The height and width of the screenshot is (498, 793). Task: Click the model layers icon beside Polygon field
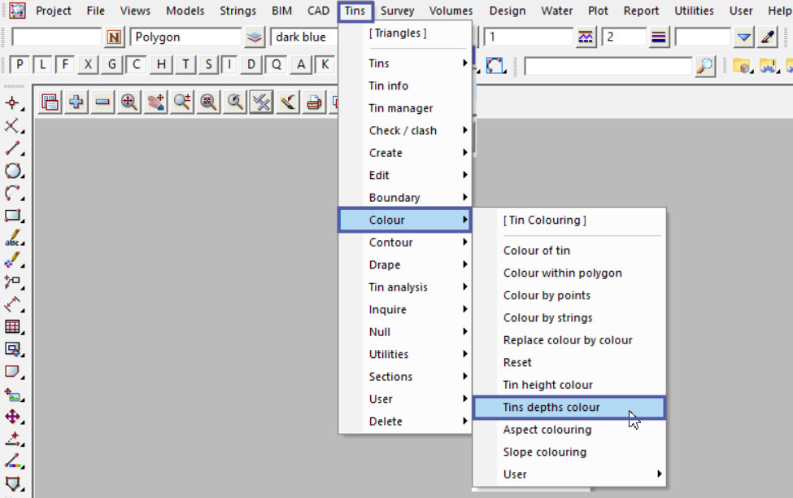(x=255, y=37)
